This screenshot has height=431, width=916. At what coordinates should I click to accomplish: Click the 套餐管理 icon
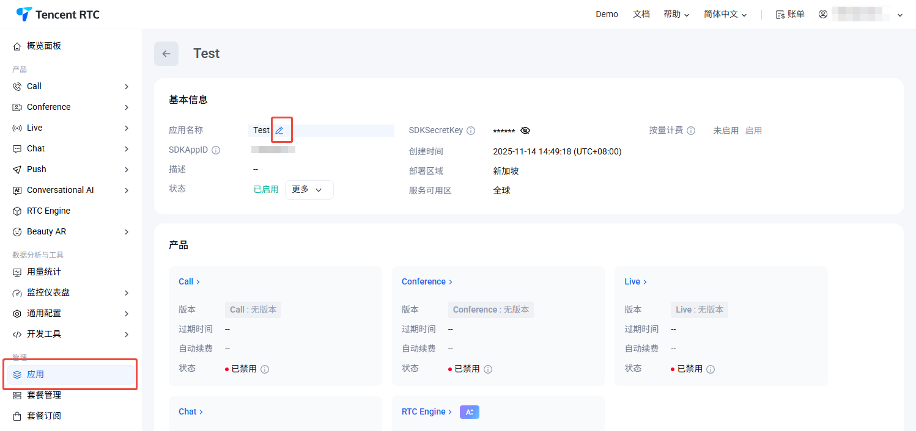coord(17,396)
